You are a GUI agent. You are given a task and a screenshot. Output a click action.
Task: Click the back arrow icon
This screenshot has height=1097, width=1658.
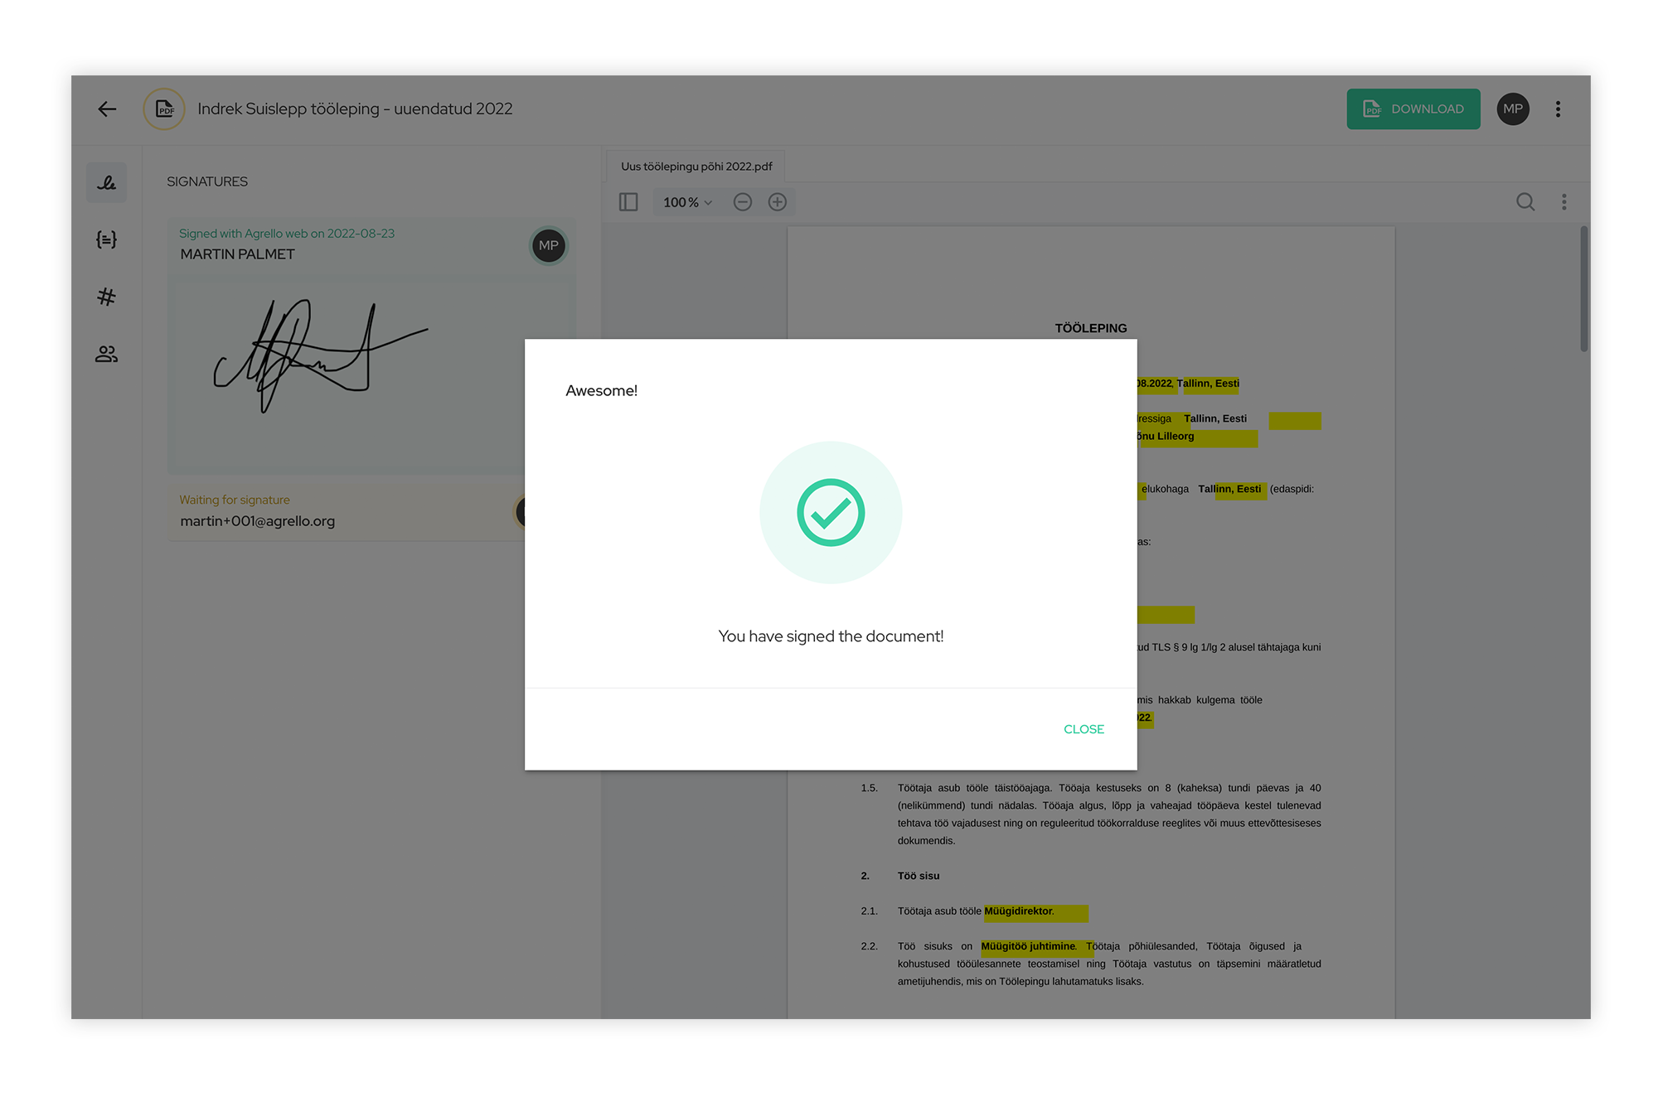tap(107, 109)
